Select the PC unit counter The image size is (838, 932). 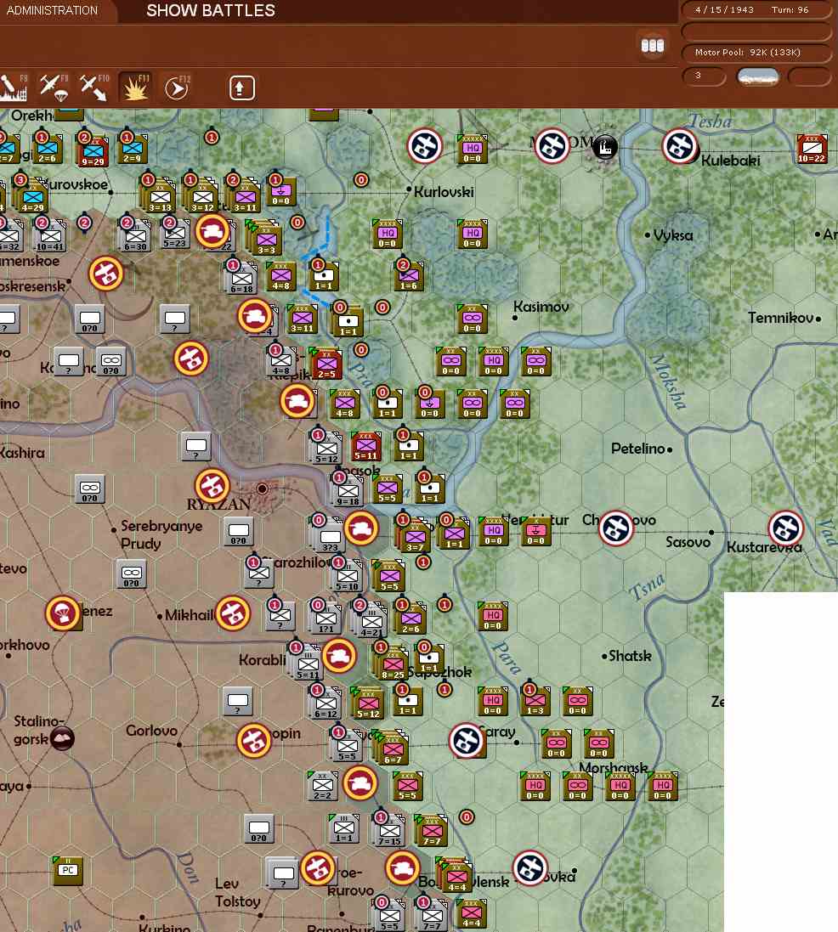(x=68, y=870)
